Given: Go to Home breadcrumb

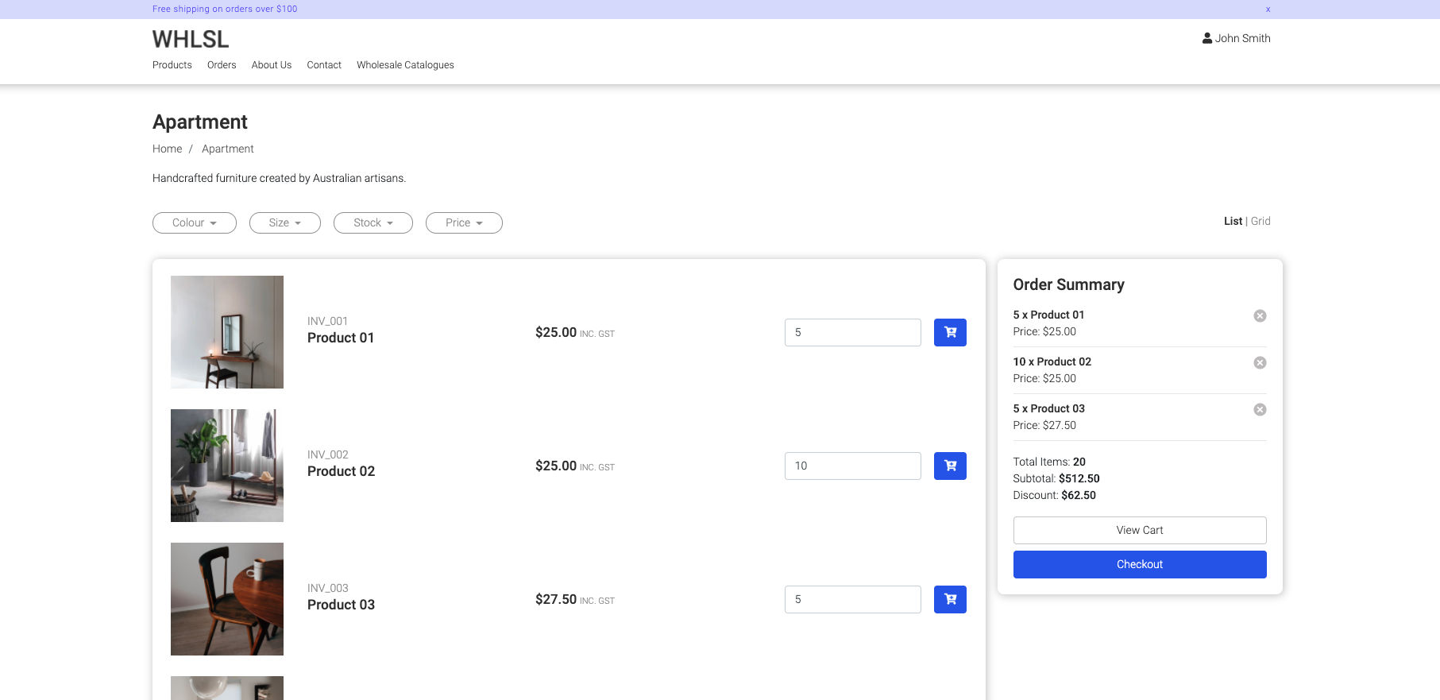Looking at the screenshot, I should point(167,149).
